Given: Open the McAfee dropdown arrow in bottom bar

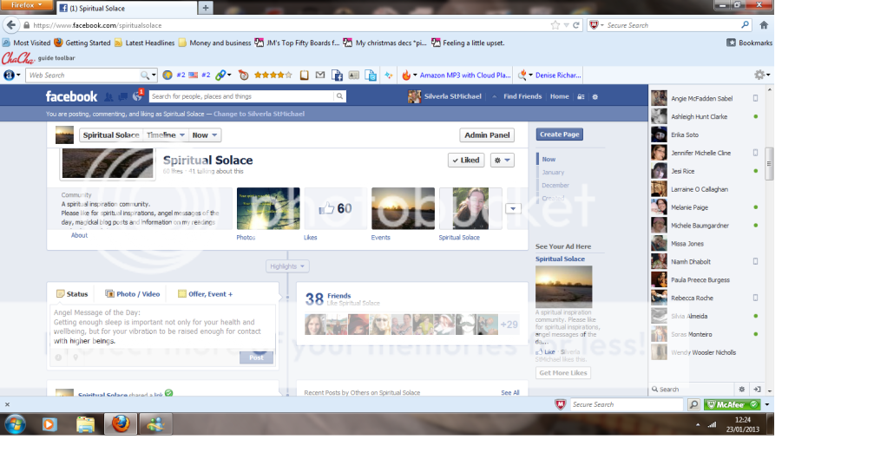Looking at the screenshot, I should 767,404.
